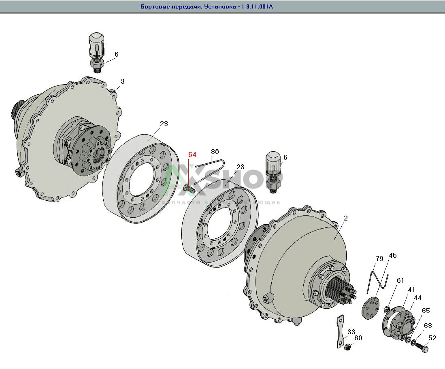Select part number 61 label

(x=400, y=280)
